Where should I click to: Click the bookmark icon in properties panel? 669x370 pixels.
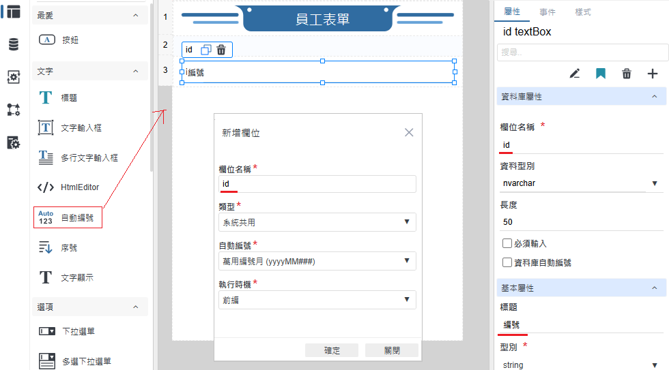[601, 74]
